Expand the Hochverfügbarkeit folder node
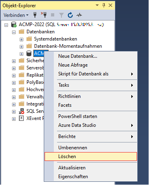Screen dimensions: 149x185 pos(14,90)
